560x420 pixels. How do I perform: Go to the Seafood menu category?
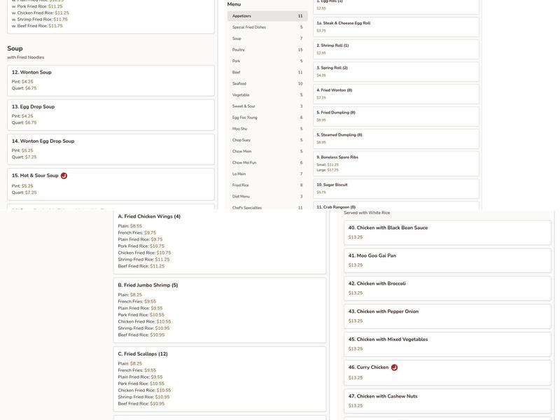pyautogui.click(x=267, y=84)
